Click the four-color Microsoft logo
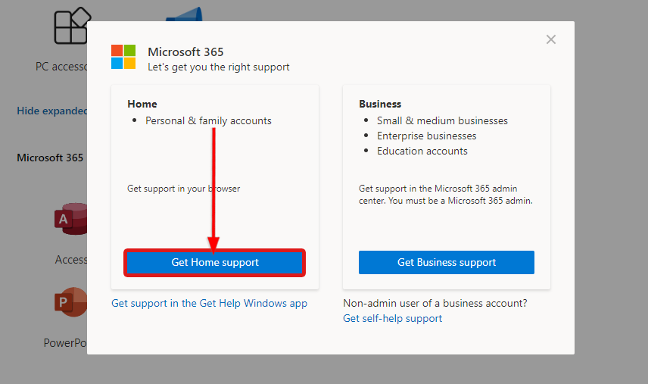 [x=123, y=57]
